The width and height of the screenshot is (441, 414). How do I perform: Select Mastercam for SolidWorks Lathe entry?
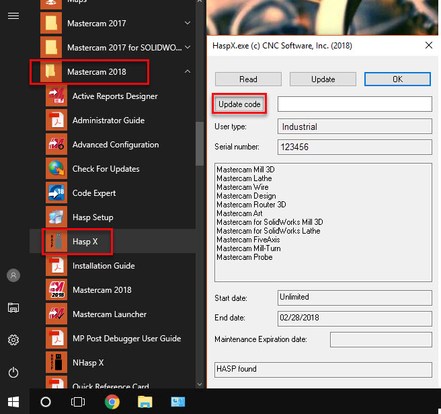pyautogui.click(x=268, y=231)
